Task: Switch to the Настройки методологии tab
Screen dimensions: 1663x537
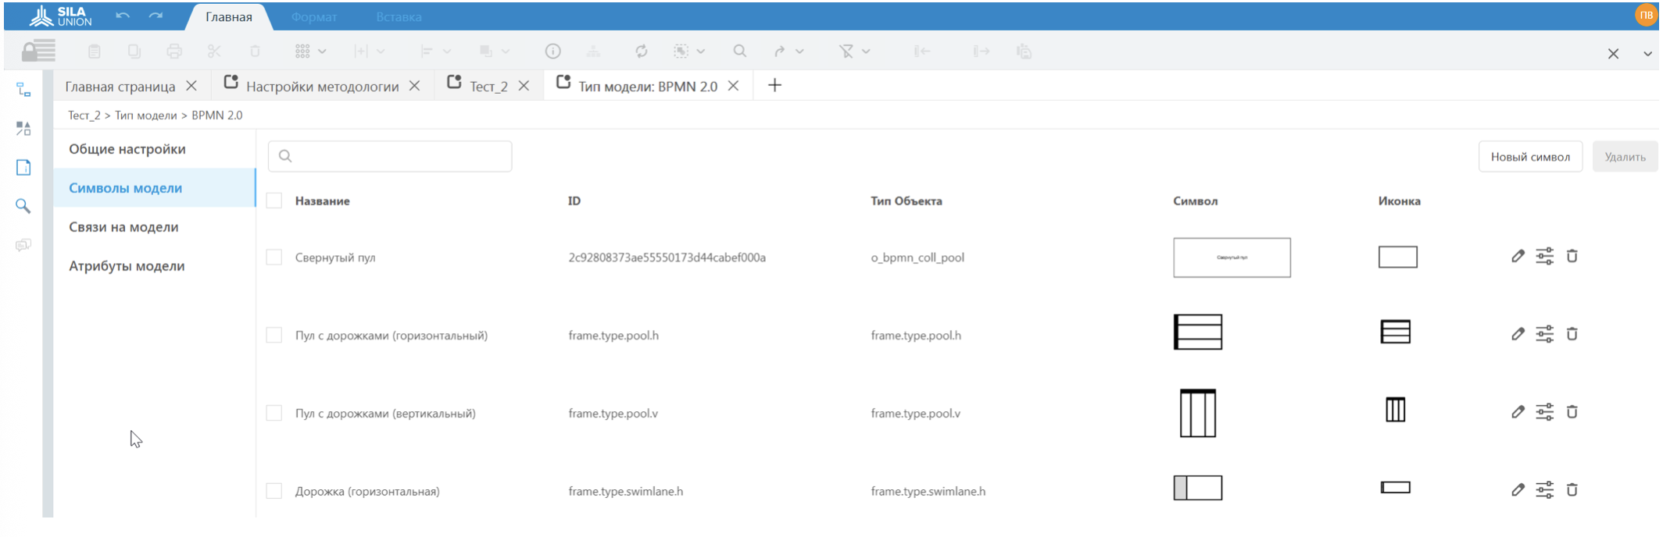Action: click(x=322, y=87)
